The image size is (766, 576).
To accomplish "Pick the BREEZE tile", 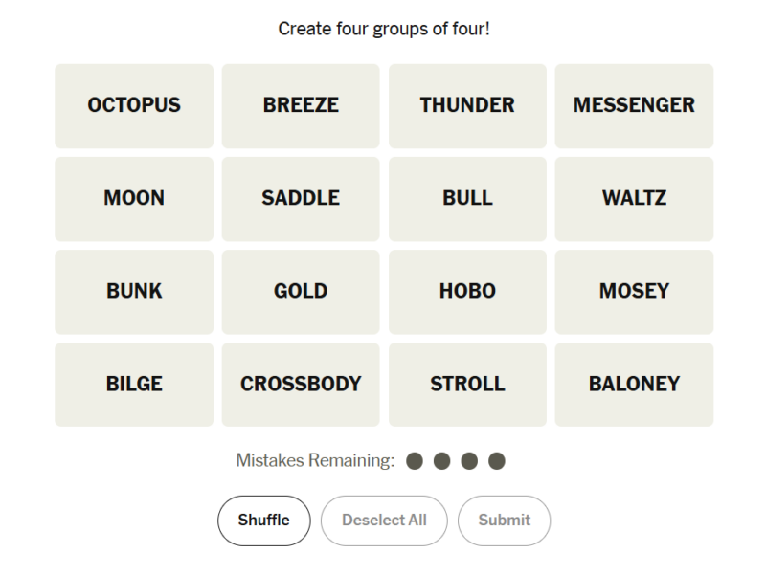I will click(x=301, y=106).
